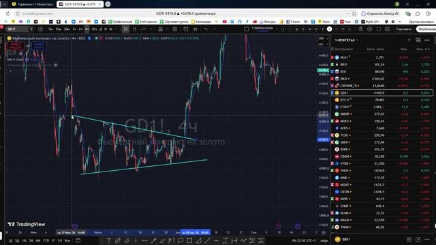Switch chart to 15-minute timeframe
The height and width of the screenshot is (245, 436).
pos(58,29)
